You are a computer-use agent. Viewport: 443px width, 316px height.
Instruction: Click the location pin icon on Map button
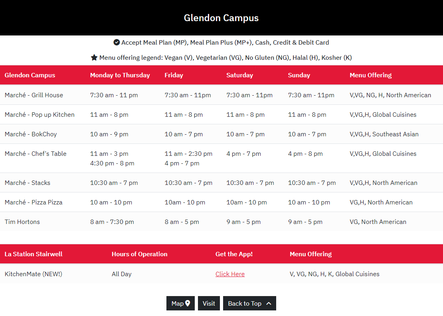[x=188, y=303]
